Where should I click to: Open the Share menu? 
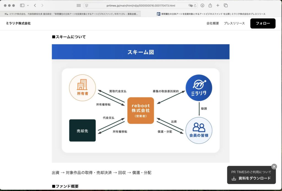coord(210,6)
